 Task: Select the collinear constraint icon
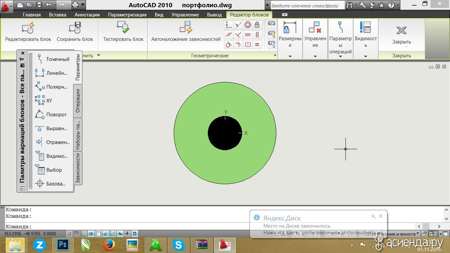click(238, 25)
